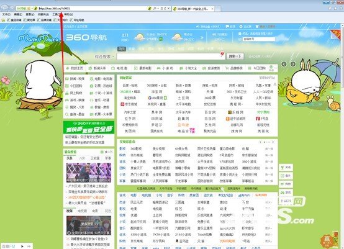The image size is (344, 249).
Task: Click the 京东商城 red site icon
Action: coord(122,104)
